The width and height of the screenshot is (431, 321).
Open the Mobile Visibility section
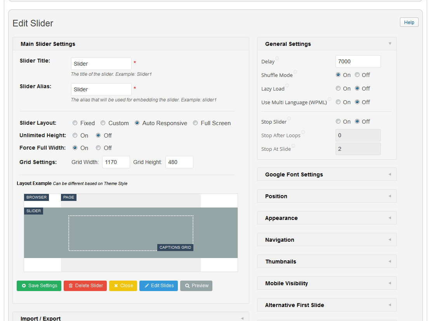(x=327, y=283)
